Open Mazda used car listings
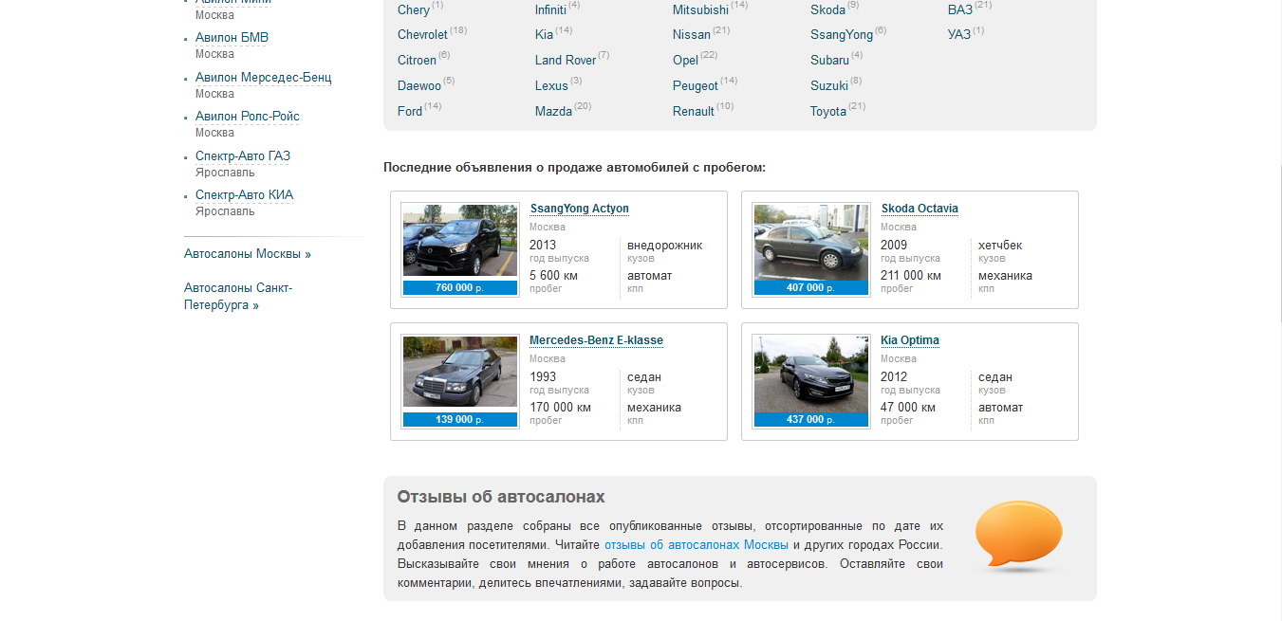The image size is (1282, 621). point(553,111)
